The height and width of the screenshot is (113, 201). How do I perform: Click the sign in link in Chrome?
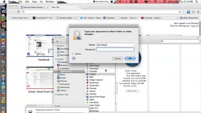coord(195,26)
